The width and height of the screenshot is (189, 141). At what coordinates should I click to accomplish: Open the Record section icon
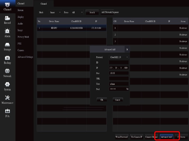click(x=7, y=18)
